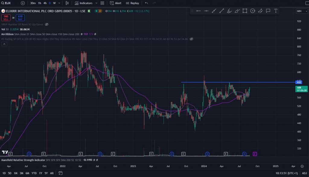Select the comment callout tool
This screenshot has height=177, width=309.
tap(268, 11)
